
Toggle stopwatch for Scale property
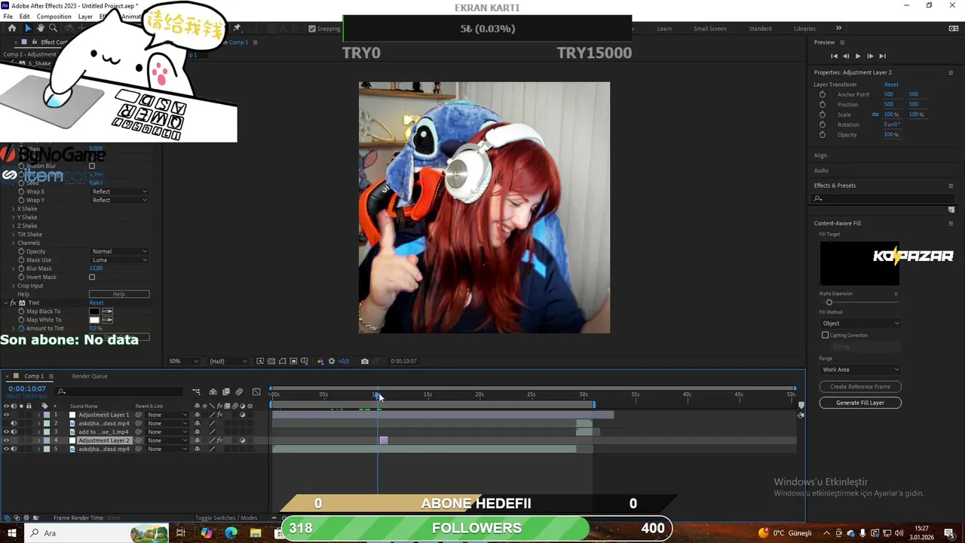(823, 115)
